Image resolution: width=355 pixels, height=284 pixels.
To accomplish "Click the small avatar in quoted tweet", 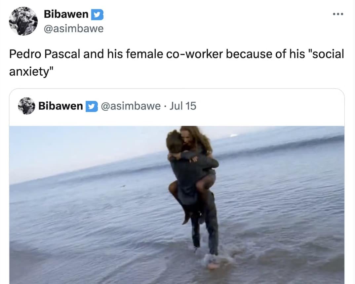I will (26, 106).
